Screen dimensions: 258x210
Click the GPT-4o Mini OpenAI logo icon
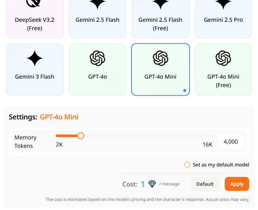click(161, 58)
